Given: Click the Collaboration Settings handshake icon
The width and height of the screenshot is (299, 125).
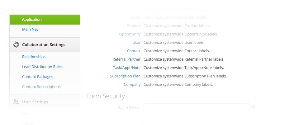Looking at the screenshot, I should click(x=16, y=45).
